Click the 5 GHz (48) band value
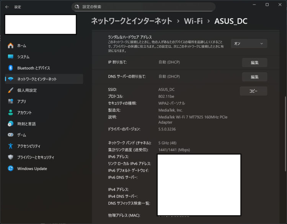Viewport: 287px width, 224px height. [167, 143]
